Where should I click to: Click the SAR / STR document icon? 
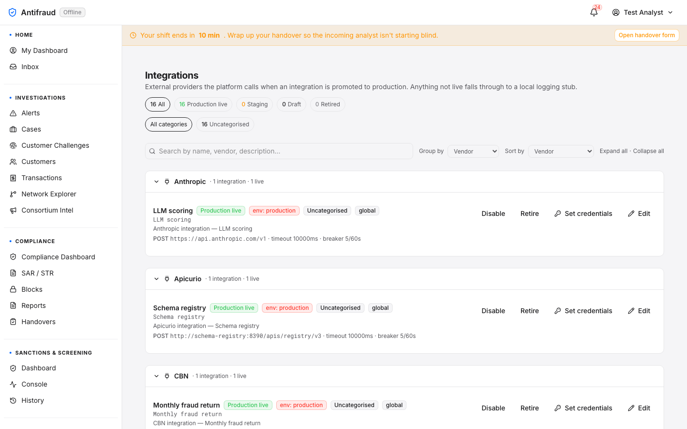tap(13, 273)
